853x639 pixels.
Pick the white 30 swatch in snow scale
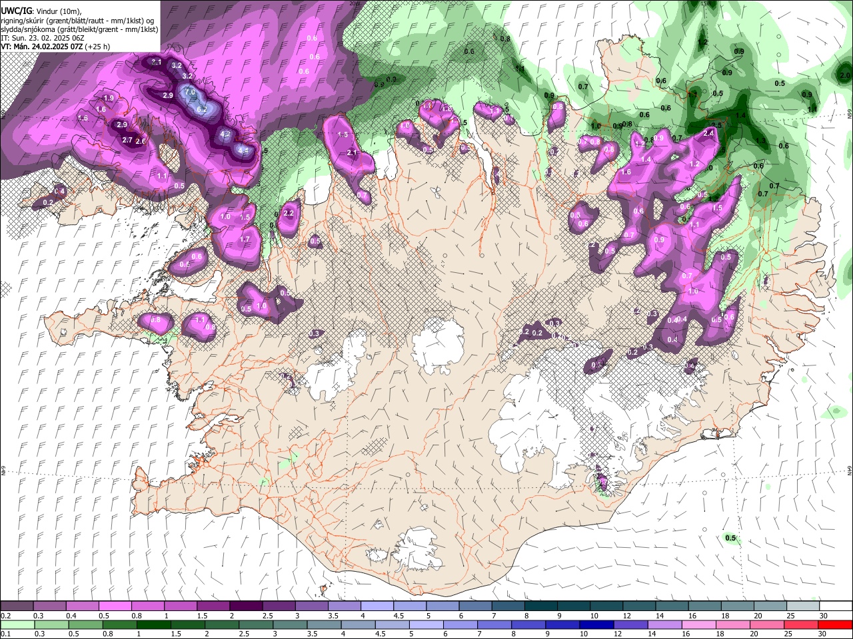coord(836,606)
